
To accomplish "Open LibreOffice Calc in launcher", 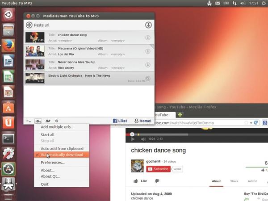I will coord(8,76).
